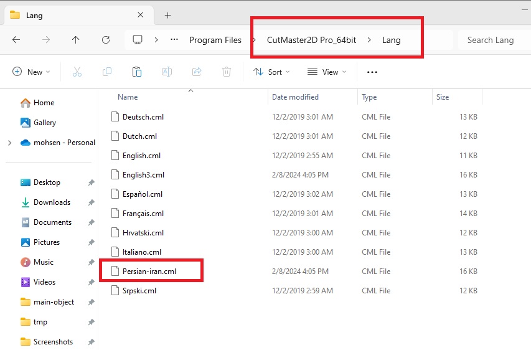Refresh the Lang folder view
This screenshot has height=350, width=531.
coord(106,40)
